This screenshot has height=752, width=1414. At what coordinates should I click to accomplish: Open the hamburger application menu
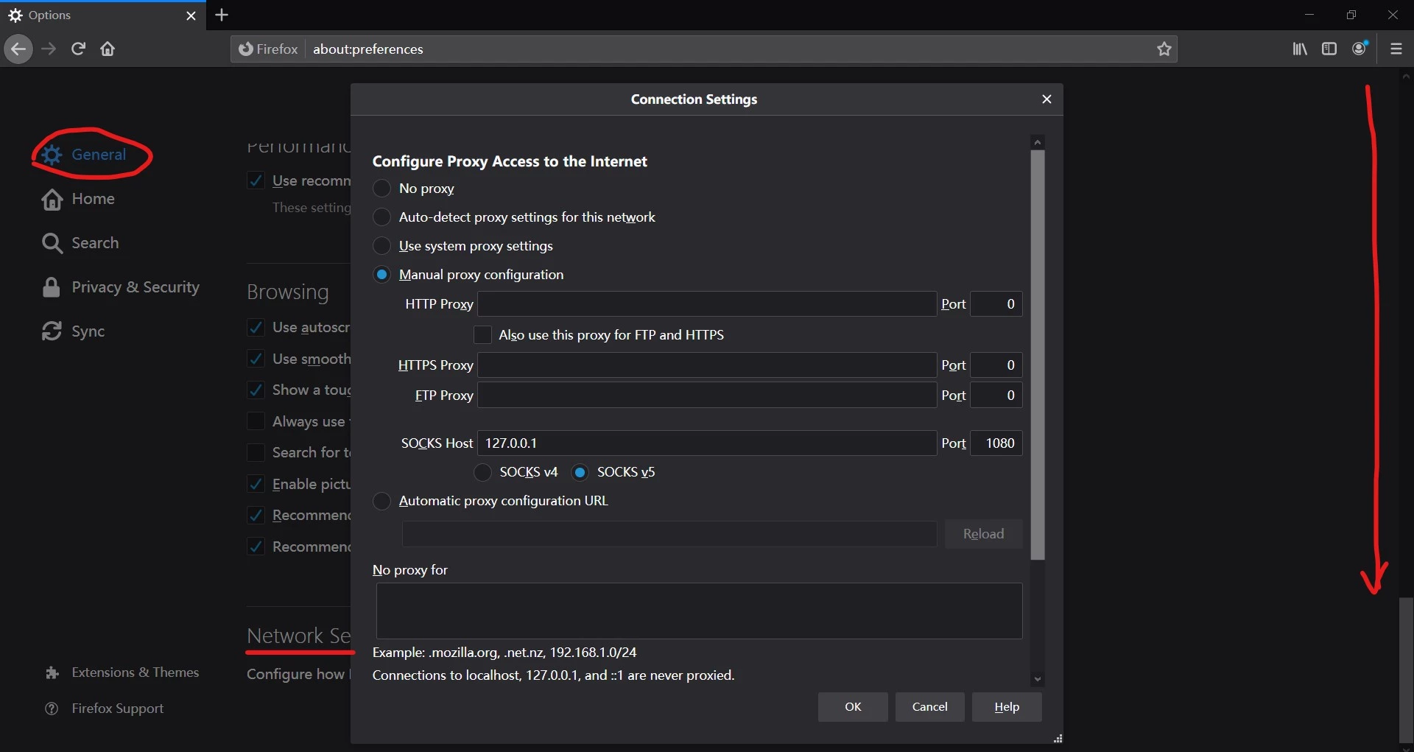pyautogui.click(x=1396, y=49)
